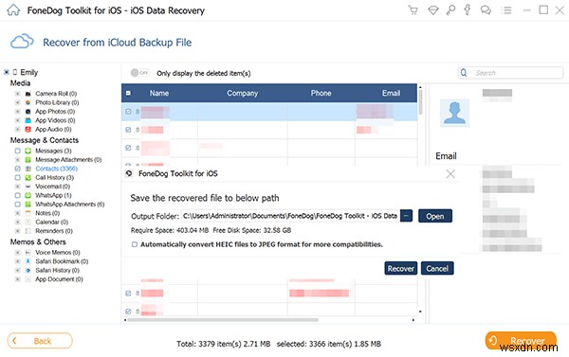Click the 'Memos & Others' heading
This screenshot has width=569, height=357.
coord(38,241)
